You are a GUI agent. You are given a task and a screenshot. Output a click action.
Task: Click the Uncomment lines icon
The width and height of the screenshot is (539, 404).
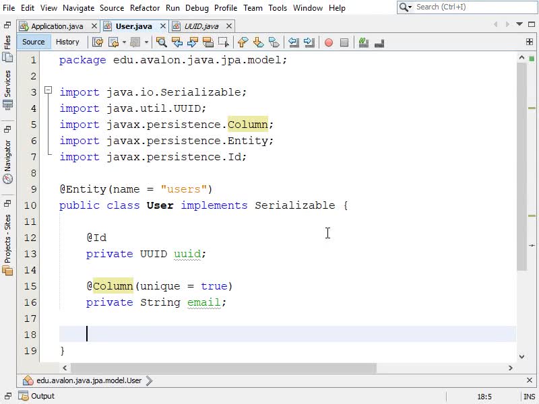click(379, 43)
